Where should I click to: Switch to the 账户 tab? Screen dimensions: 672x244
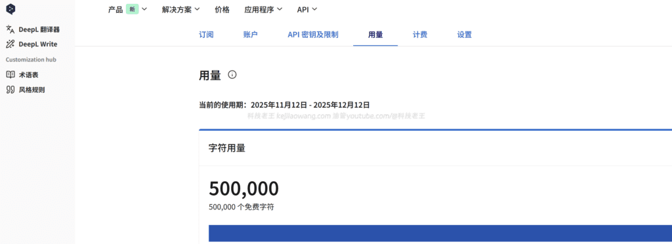(250, 35)
